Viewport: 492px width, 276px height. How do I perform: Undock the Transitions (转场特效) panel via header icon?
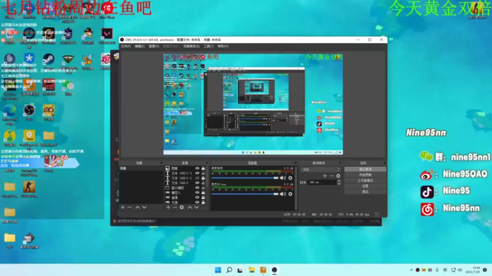click(x=340, y=163)
